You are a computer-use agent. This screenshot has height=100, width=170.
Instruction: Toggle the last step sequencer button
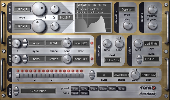coord(81,76)
